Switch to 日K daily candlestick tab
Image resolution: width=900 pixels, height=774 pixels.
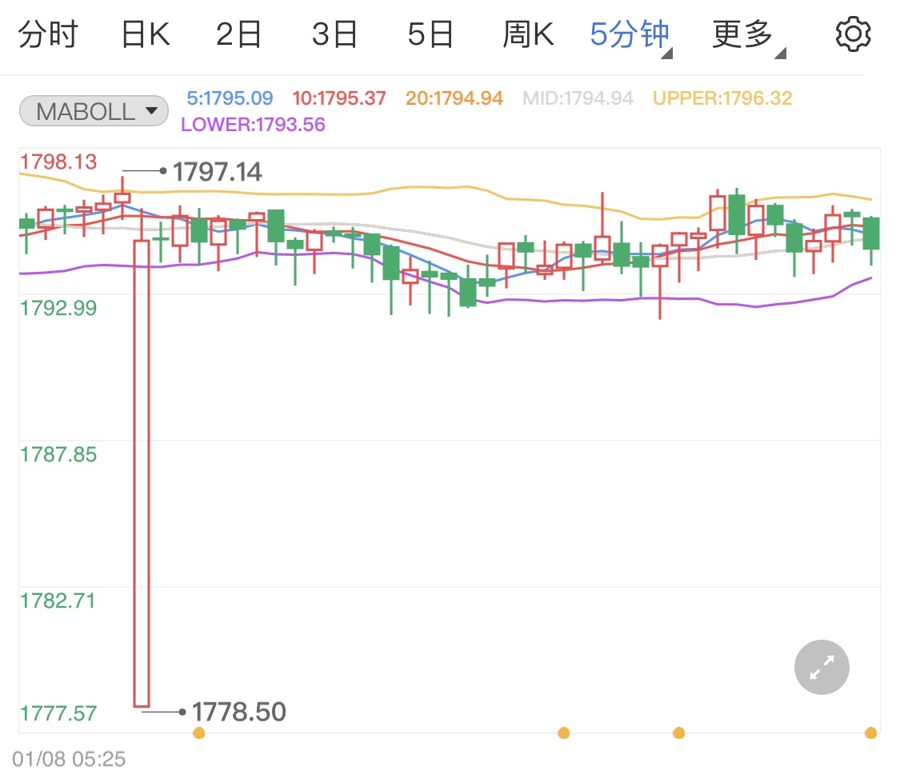[146, 34]
